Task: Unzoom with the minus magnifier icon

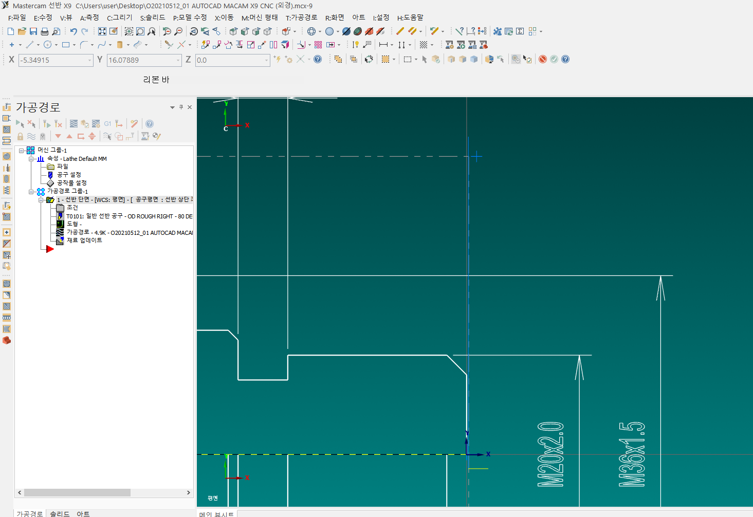Action: pyautogui.click(x=178, y=31)
